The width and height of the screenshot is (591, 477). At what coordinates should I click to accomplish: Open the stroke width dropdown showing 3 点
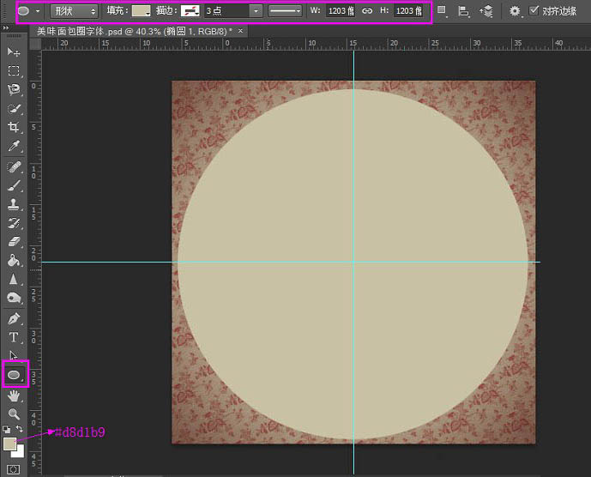(x=256, y=11)
